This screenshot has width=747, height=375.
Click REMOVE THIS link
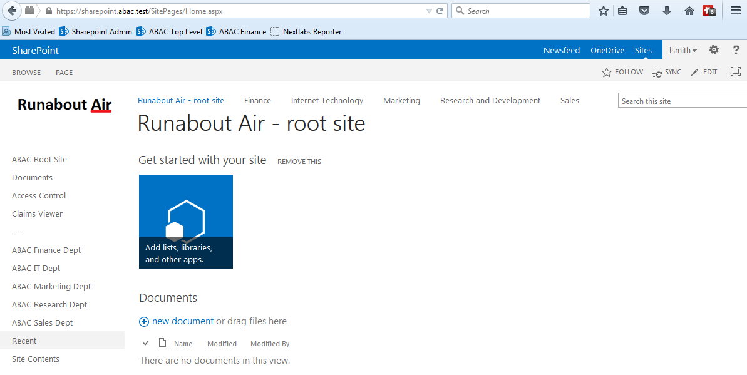(x=299, y=162)
